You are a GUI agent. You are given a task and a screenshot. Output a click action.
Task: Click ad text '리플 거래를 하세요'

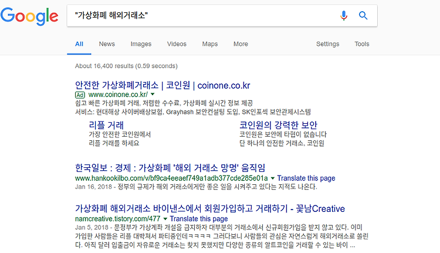click(114, 143)
